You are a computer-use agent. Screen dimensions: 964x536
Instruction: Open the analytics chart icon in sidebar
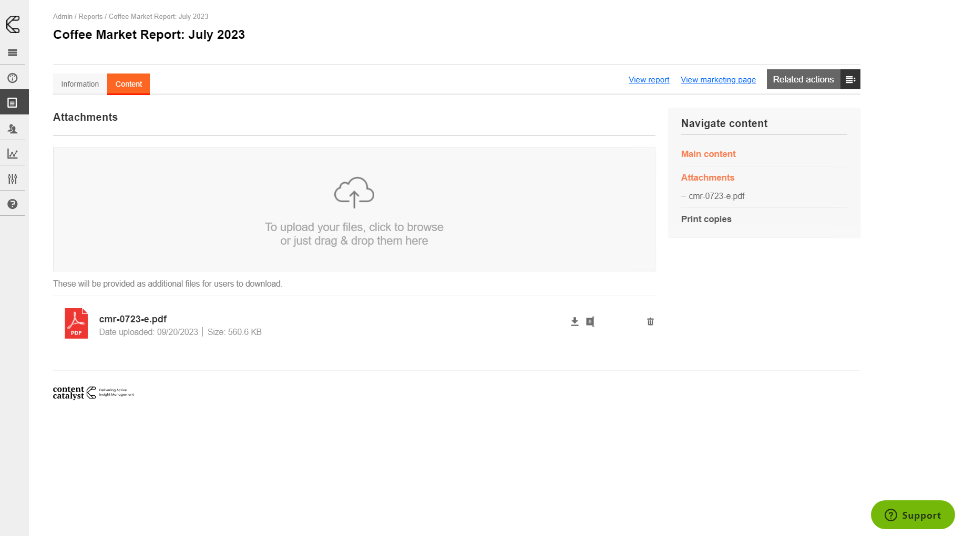[13, 154]
